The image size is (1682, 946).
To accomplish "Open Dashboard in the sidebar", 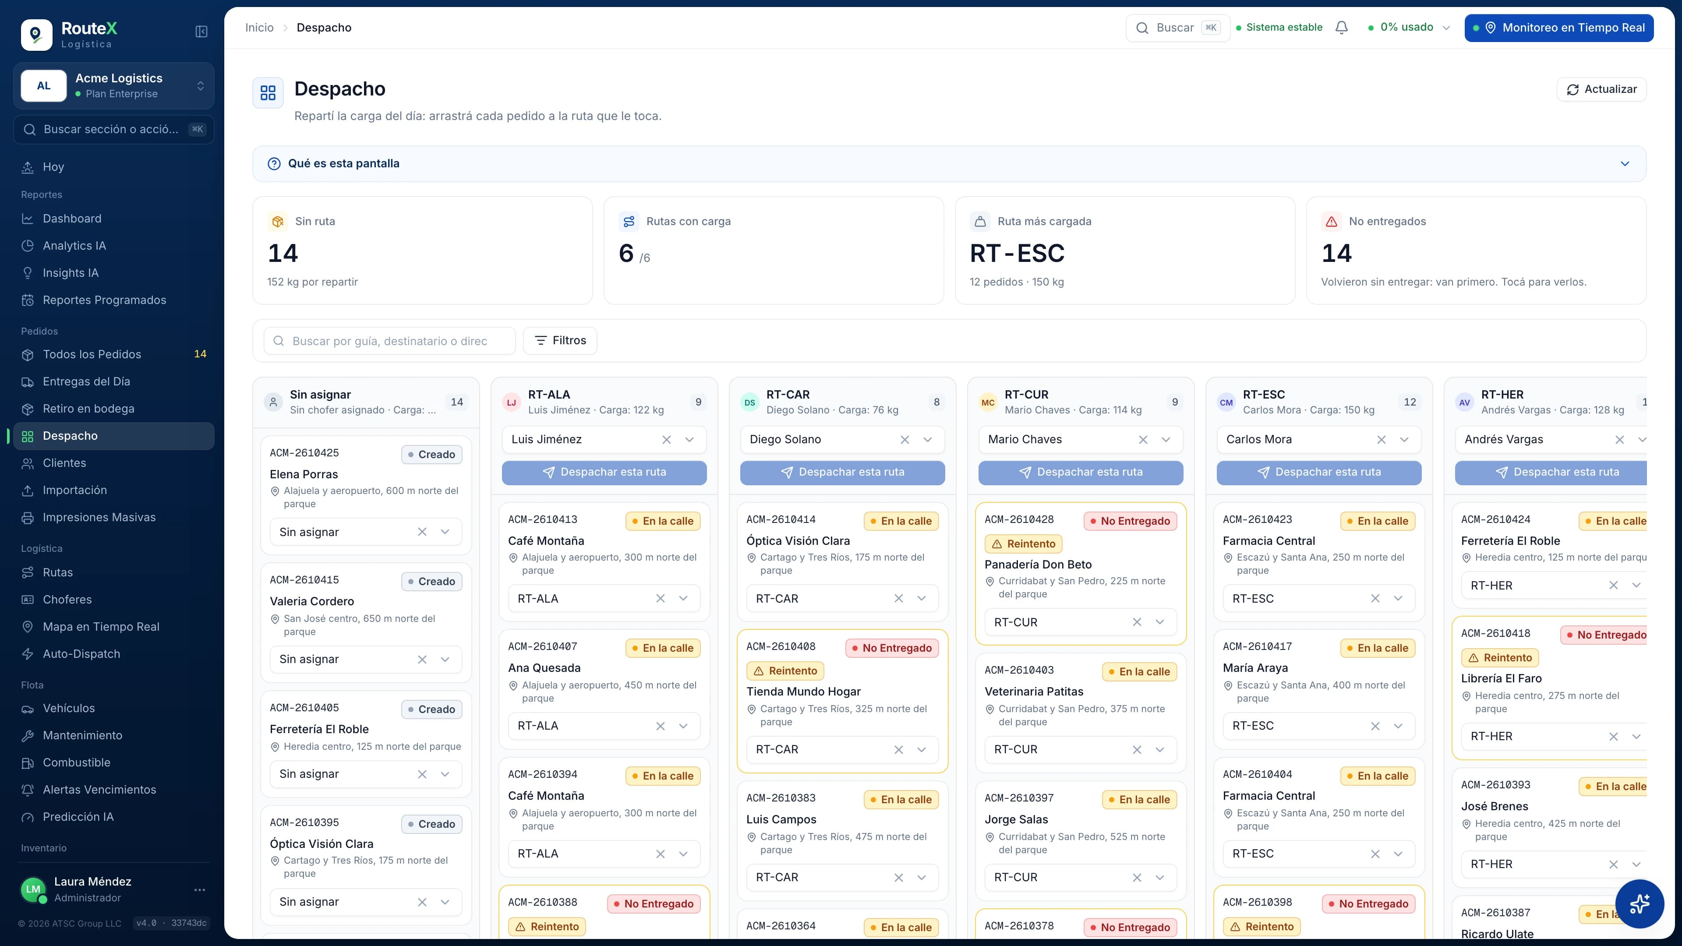I will point(113,219).
